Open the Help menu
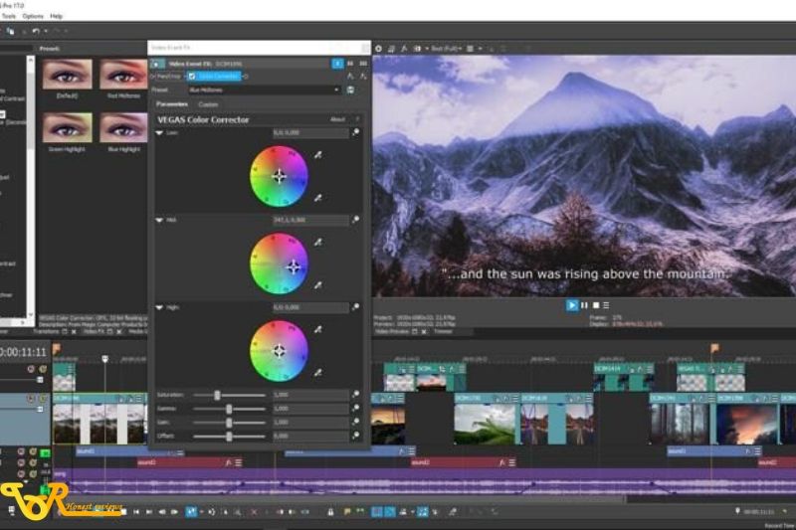This screenshot has height=530, width=796. point(57,16)
